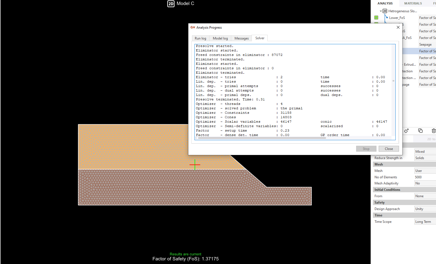Screen dimensions: 436x264
Task: Click the add new stage icon
Action: 407,130
